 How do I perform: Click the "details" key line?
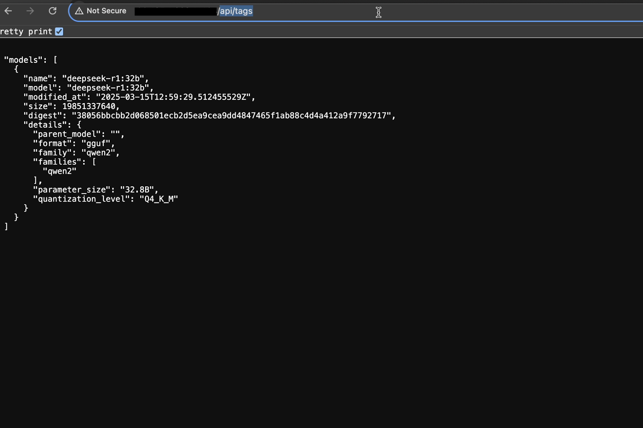[x=52, y=124]
